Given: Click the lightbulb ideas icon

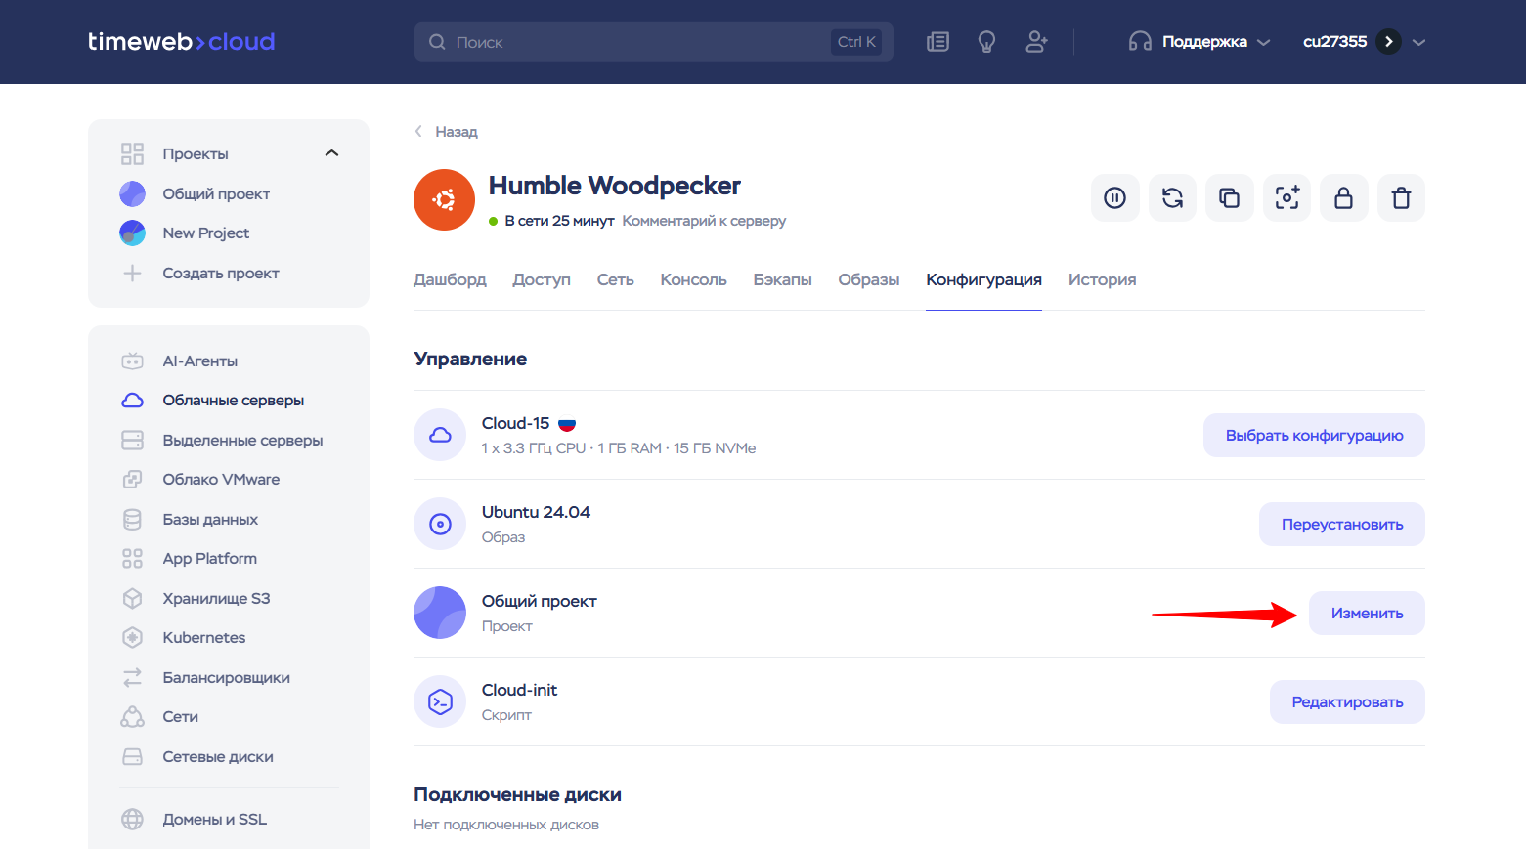Looking at the screenshot, I should (x=986, y=42).
